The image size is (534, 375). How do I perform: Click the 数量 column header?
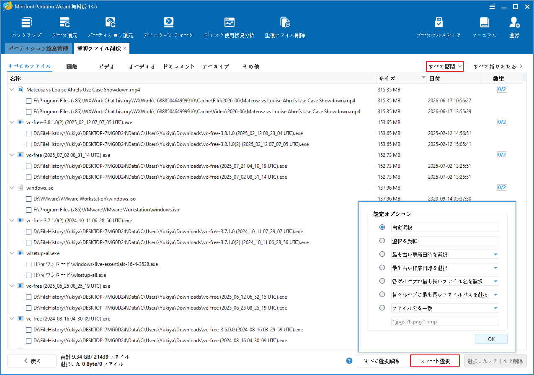[x=501, y=78]
